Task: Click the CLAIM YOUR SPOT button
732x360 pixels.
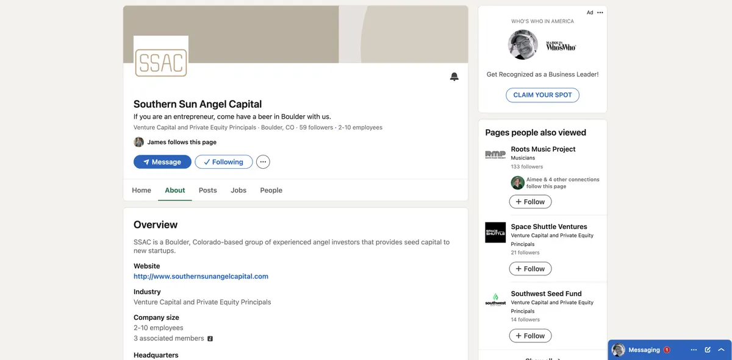Action: click(x=543, y=95)
